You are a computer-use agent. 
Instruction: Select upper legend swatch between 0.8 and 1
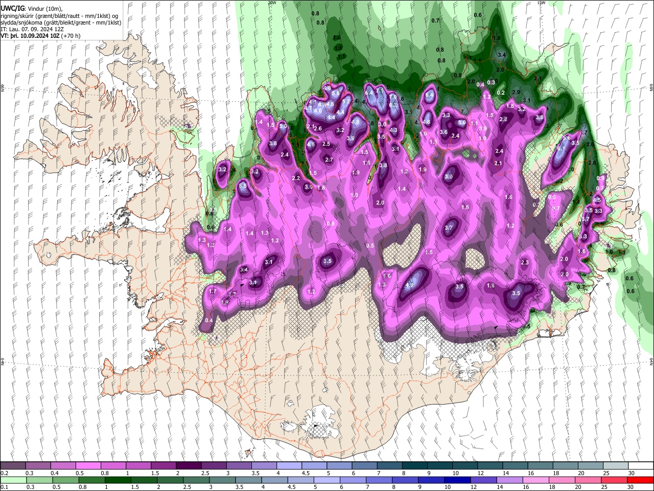(x=113, y=466)
